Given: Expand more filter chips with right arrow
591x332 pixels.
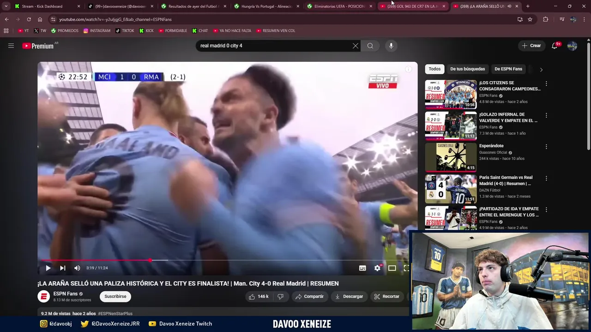Looking at the screenshot, I should (541, 70).
